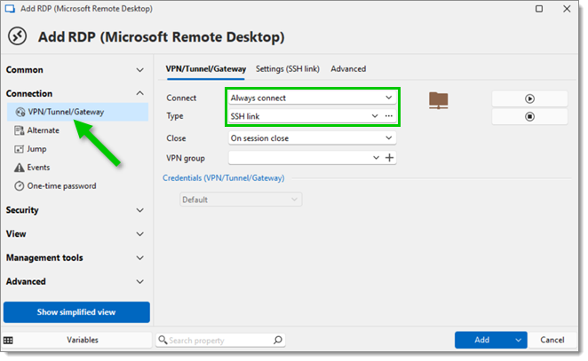Open One-time password settings
The image size is (588, 361).
tap(55, 186)
